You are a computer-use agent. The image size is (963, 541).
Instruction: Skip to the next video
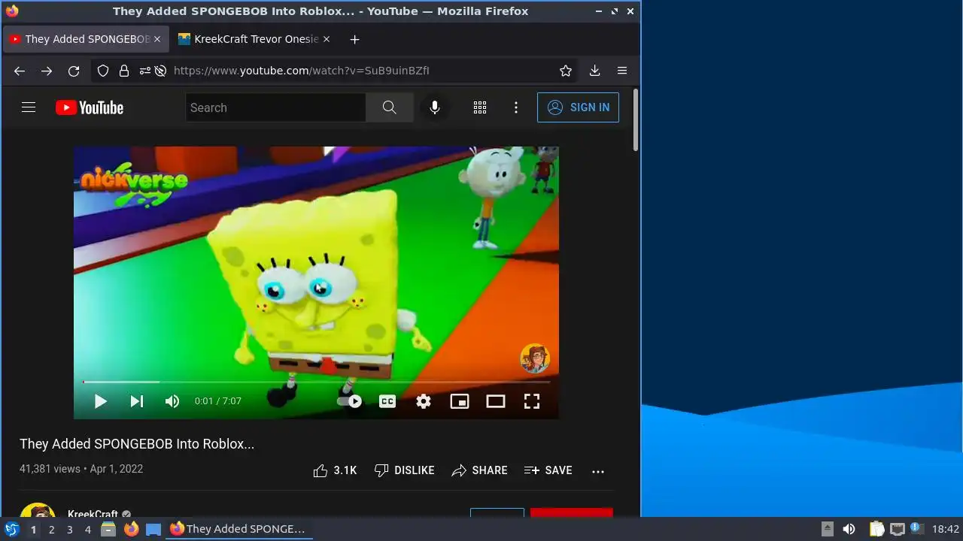click(136, 401)
